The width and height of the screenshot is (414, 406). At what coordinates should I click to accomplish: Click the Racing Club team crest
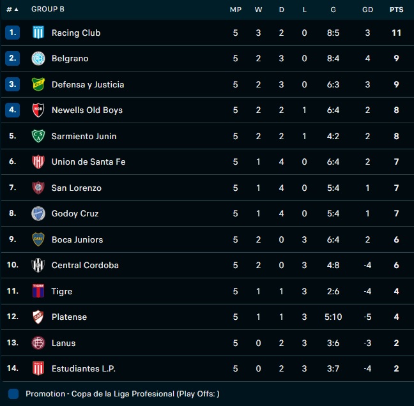[38, 33]
